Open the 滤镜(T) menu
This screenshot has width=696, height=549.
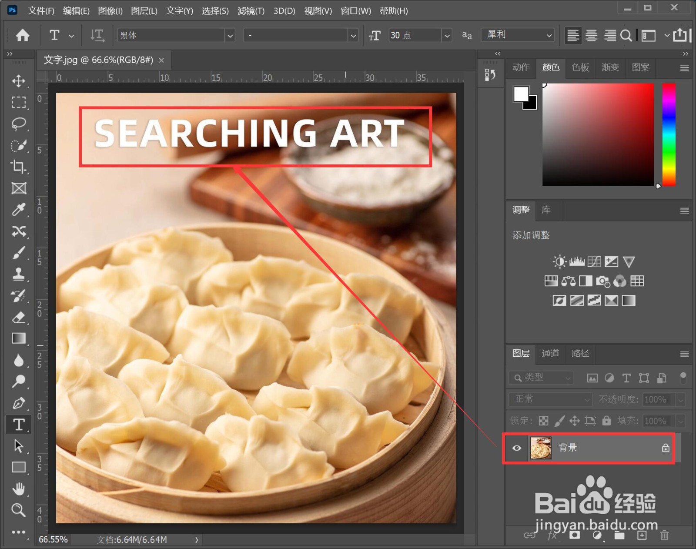tap(251, 10)
